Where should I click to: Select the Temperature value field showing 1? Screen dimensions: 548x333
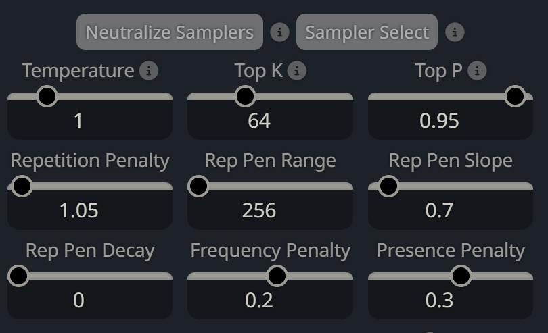point(90,120)
